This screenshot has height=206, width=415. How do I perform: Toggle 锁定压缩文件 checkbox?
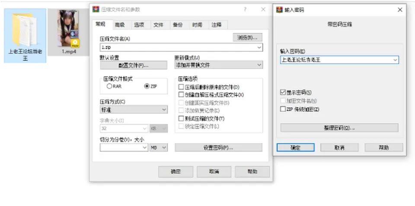[x=181, y=126]
